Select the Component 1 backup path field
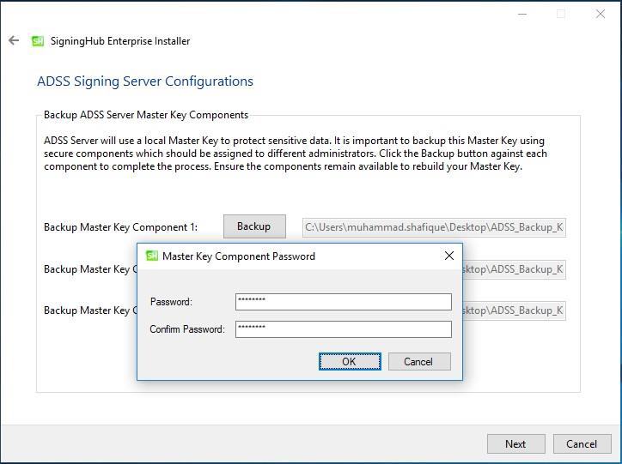Screen dimensions: 622x464 434,227
